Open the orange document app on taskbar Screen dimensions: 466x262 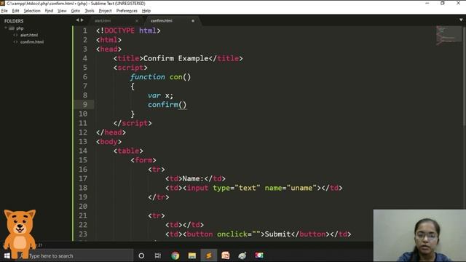(225, 255)
